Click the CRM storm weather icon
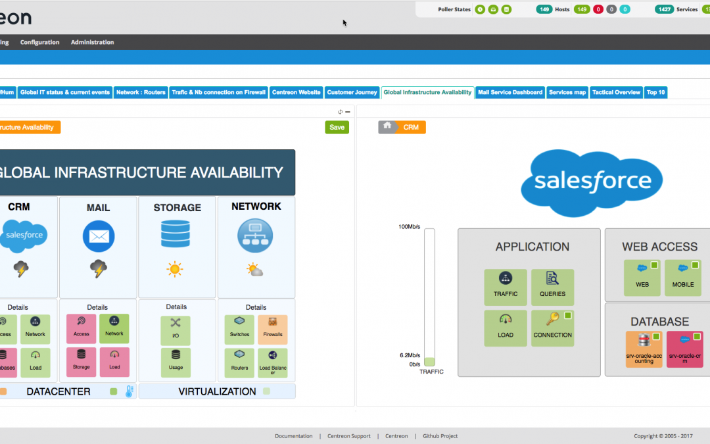 [21, 268]
